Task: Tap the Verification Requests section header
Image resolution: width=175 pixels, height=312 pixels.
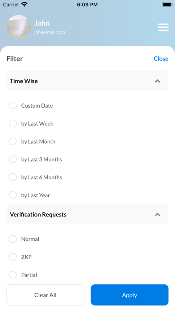Action: tap(87, 214)
